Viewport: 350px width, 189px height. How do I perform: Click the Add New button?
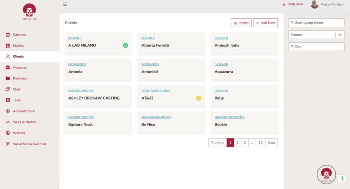click(x=265, y=23)
